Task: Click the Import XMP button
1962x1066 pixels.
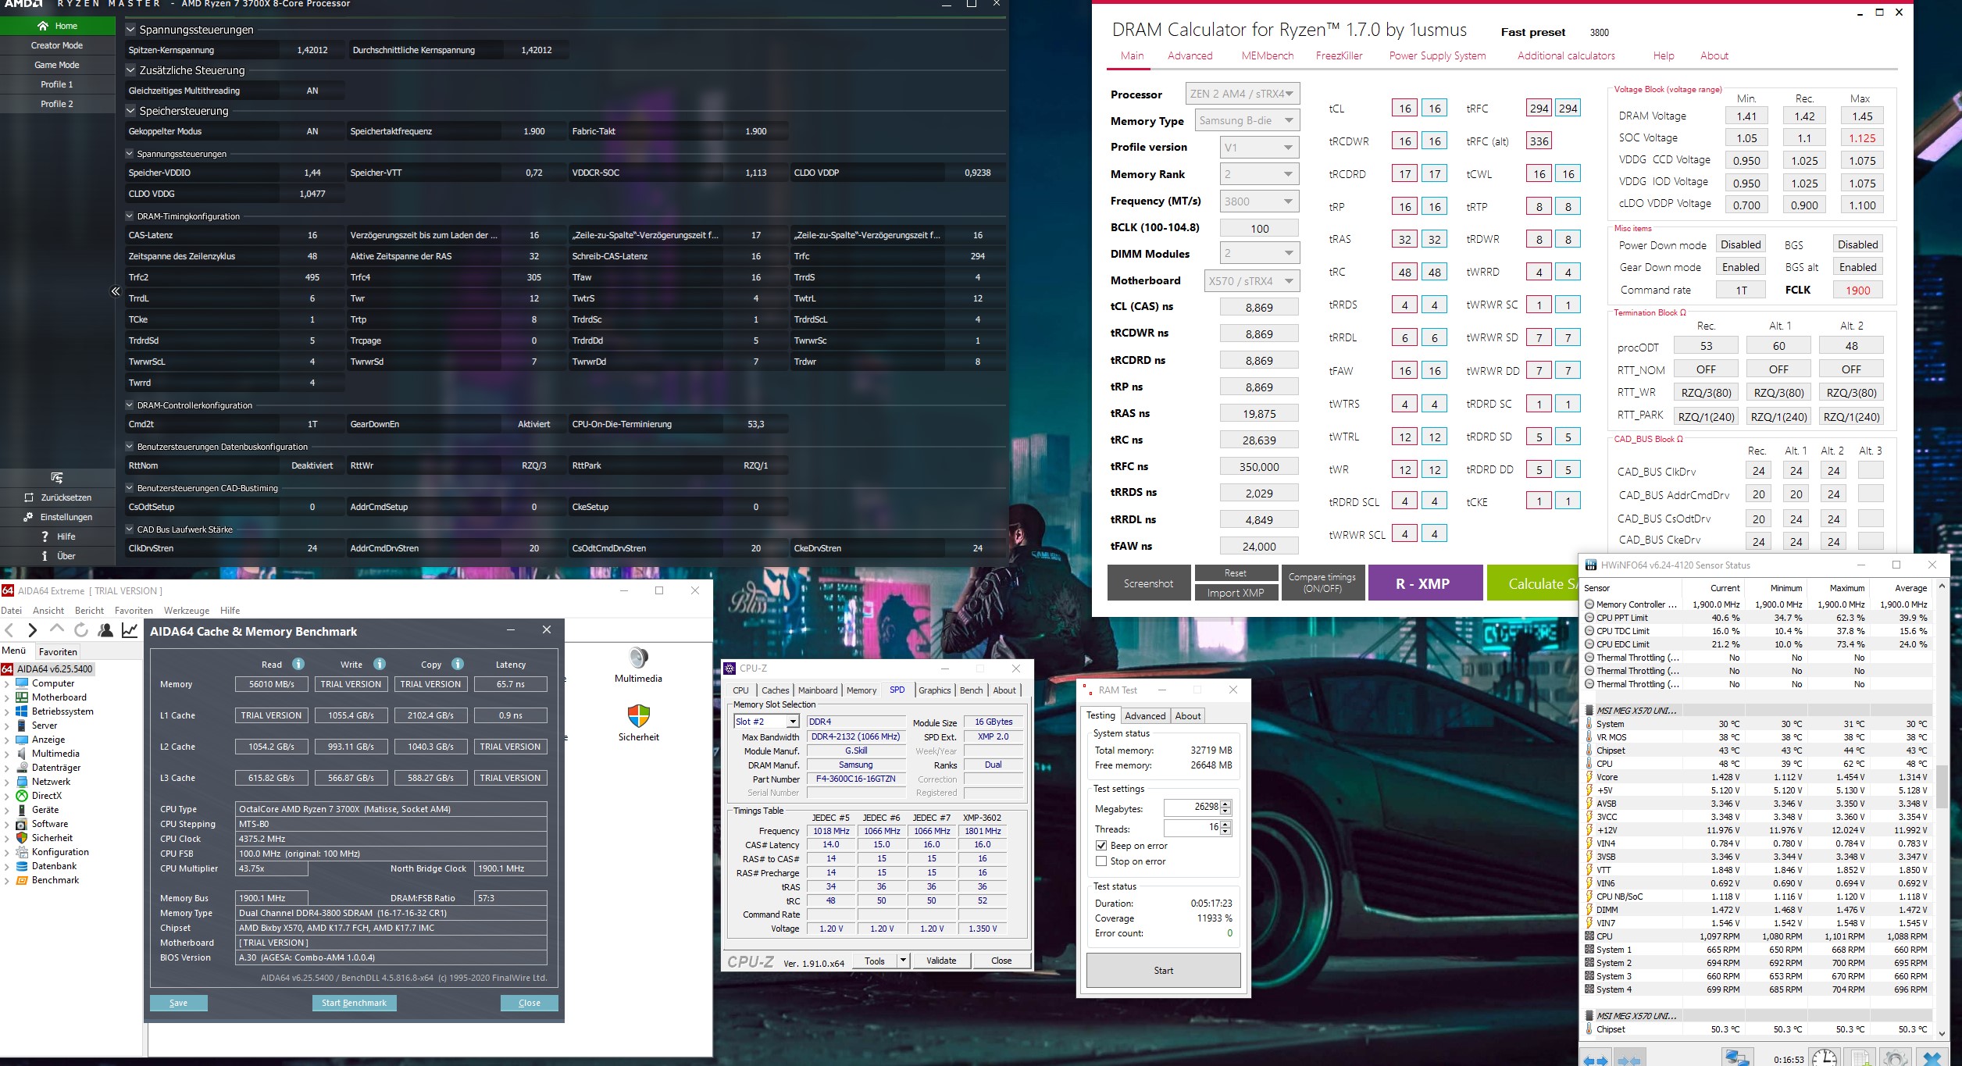Action: click(1236, 593)
